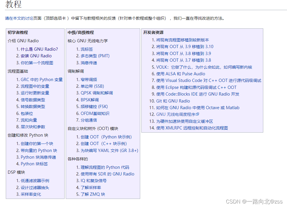Click the 教程 page title
287x207 pixels.
tap(13, 4)
